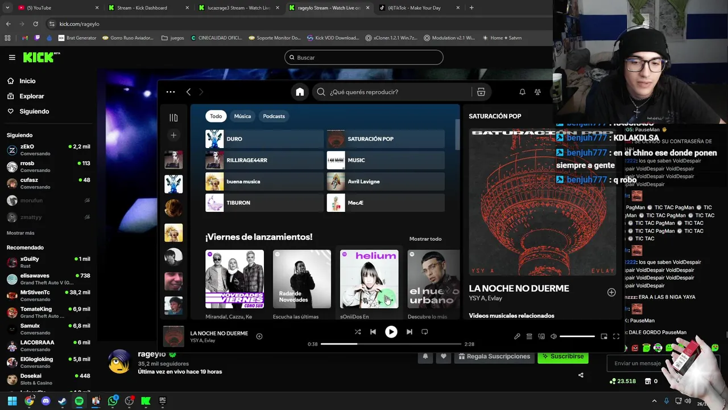The height and width of the screenshot is (410, 728).
Task: Open the DURO playlist tile
Action: [264, 139]
